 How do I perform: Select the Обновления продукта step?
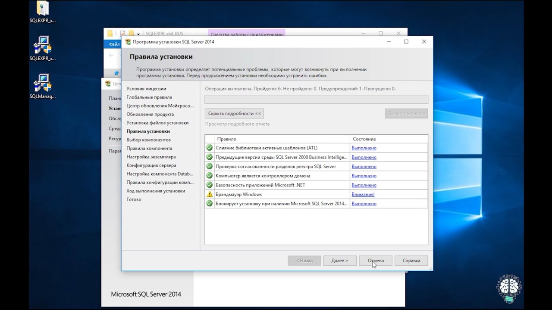tap(150, 114)
